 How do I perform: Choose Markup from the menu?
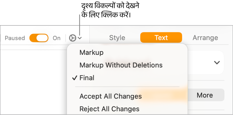point(91,52)
